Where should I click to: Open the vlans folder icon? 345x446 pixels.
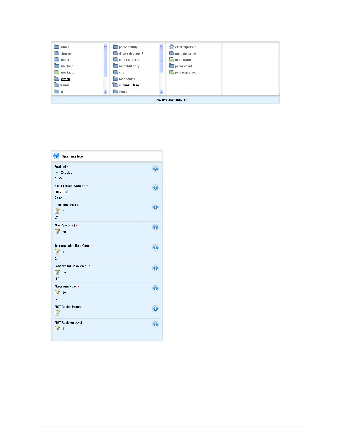tap(115, 91)
